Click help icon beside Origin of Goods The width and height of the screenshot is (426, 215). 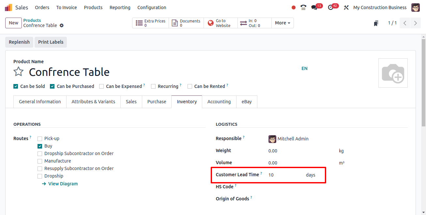[251, 197]
